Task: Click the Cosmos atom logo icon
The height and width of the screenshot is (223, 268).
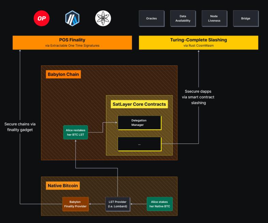Action: point(103,18)
